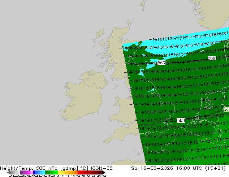The width and height of the screenshot is (229, 177).
Task: Pick the dark blue legend swatch
Action: [x=34, y=172]
